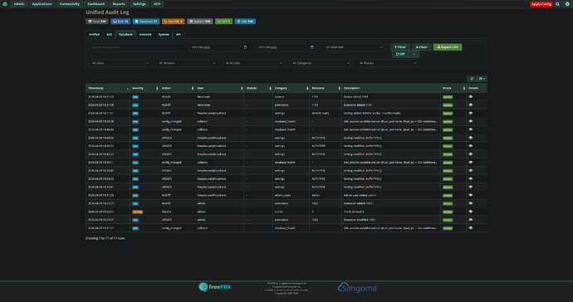The width and height of the screenshot is (573, 302).
Task: Sort table by Result column
Action: pos(453,88)
